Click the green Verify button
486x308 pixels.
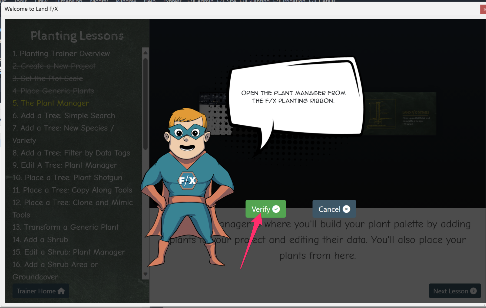tap(266, 209)
